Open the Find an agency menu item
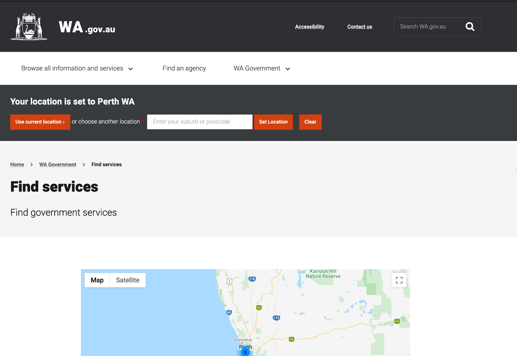The height and width of the screenshot is (356, 517). coord(184,68)
